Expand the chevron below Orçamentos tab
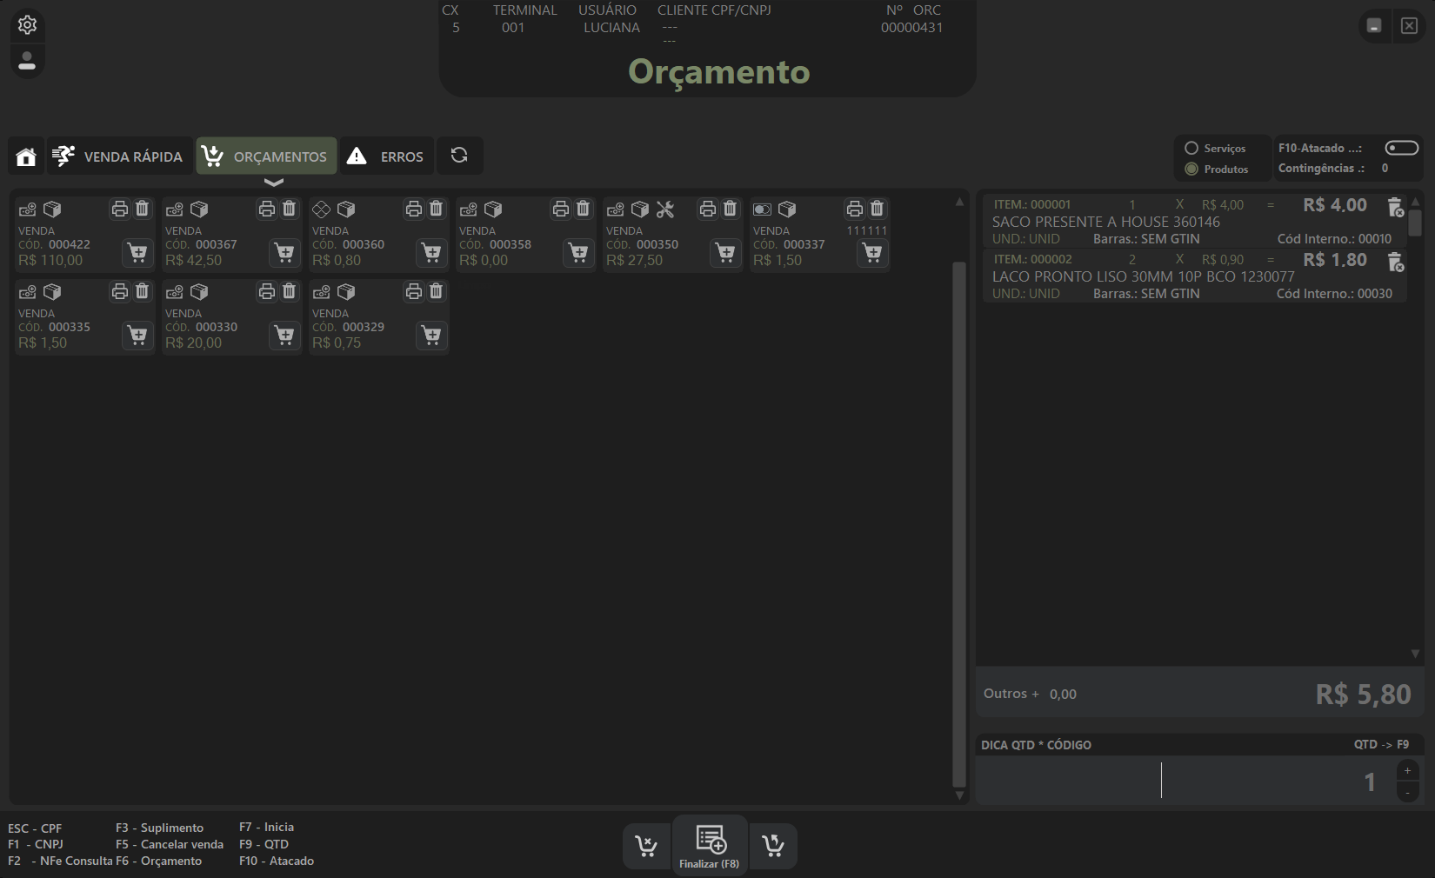The image size is (1435, 878). [x=273, y=183]
